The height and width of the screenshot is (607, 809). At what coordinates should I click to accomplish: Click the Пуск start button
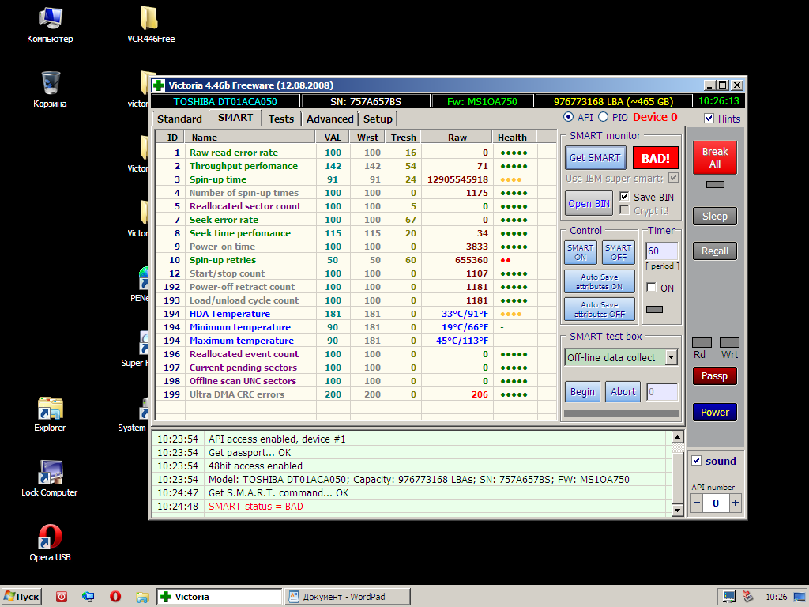[21, 597]
